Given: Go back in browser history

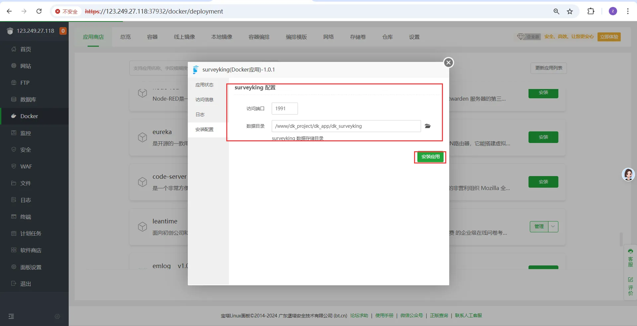Looking at the screenshot, I should pyautogui.click(x=9, y=11).
